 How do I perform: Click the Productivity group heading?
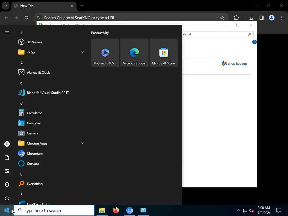(100, 33)
